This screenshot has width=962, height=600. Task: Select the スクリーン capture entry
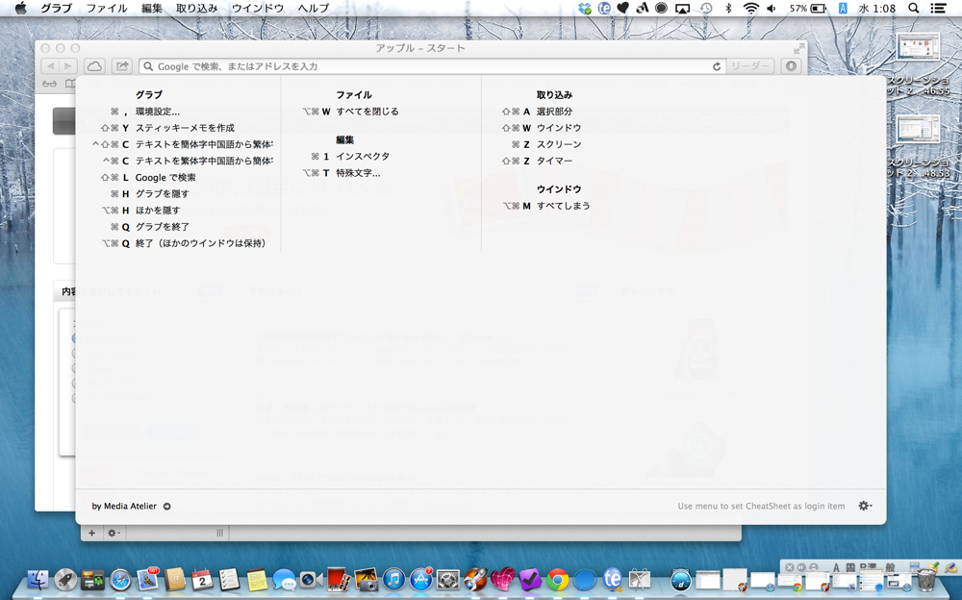(559, 144)
